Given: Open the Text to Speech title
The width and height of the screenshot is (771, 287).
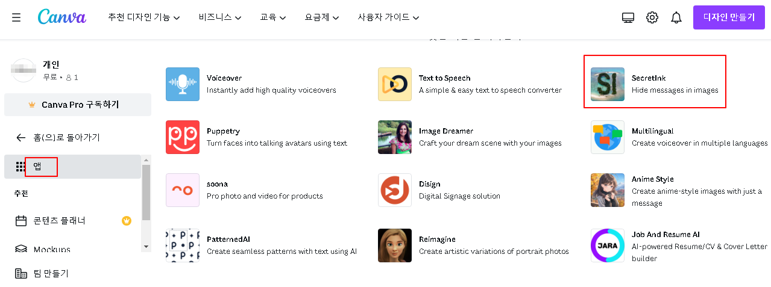Looking at the screenshot, I should (x=445, y=78).
